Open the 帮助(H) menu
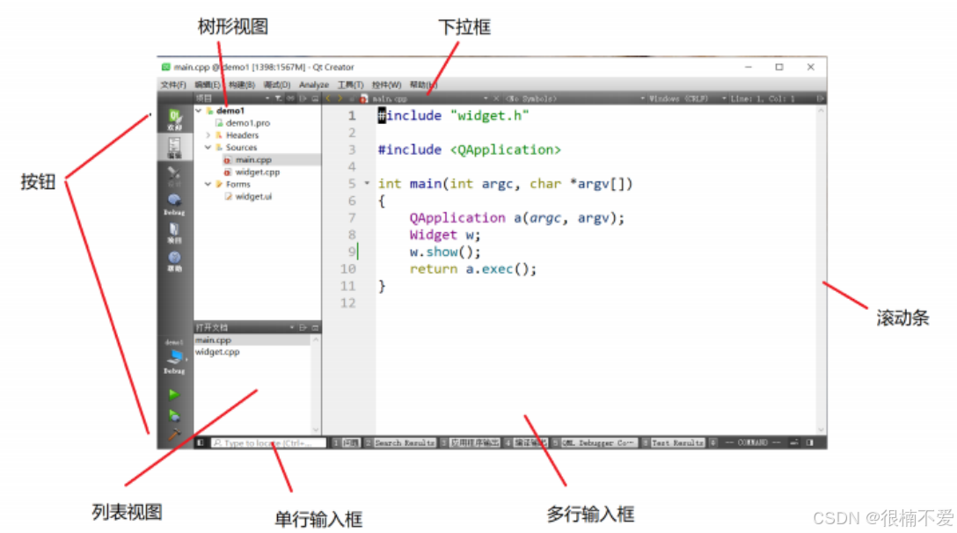 [x=424, y=84]
